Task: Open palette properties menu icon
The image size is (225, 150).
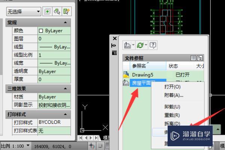Action: click(114, 53)
